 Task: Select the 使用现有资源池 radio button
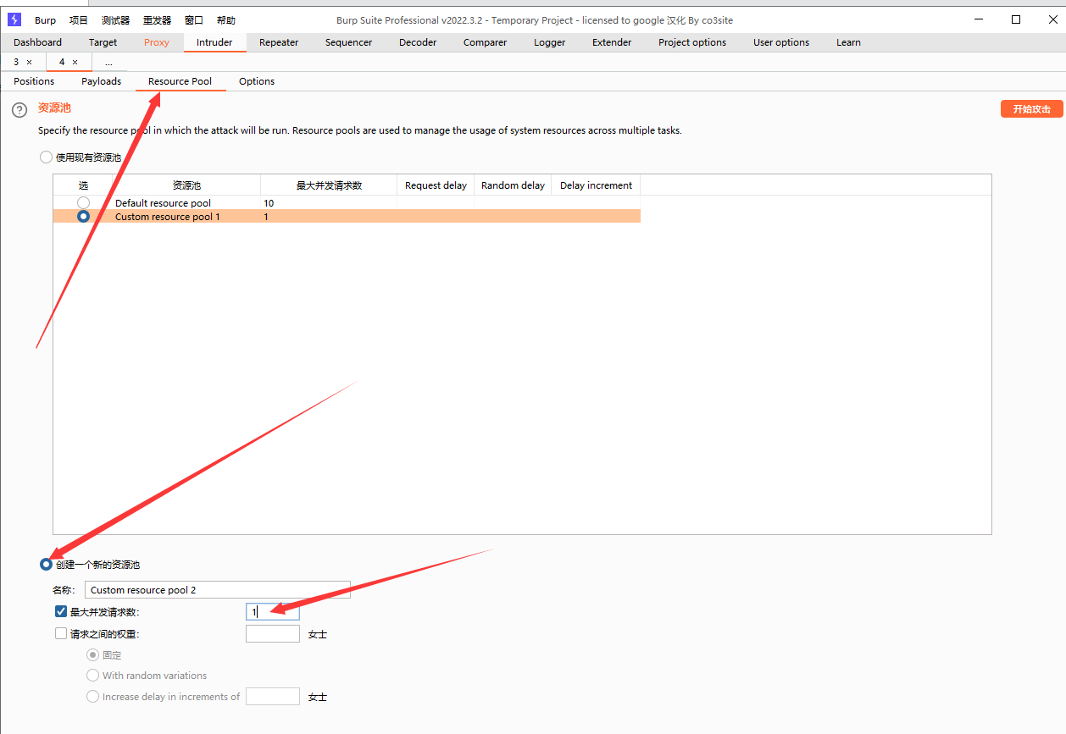46,157
